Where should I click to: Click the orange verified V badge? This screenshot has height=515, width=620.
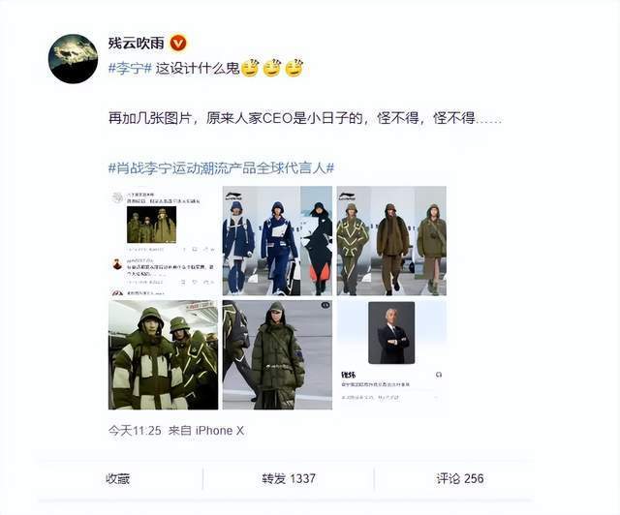coord(178,43)
